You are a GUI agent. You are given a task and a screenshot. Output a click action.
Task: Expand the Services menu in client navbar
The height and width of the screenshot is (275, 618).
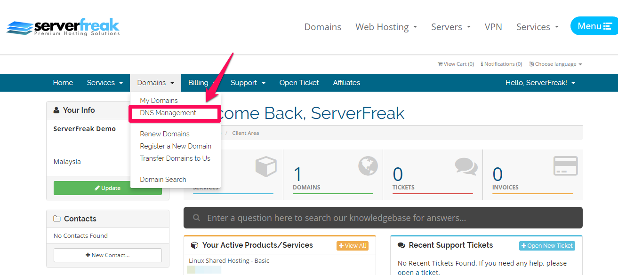point(105,83)
